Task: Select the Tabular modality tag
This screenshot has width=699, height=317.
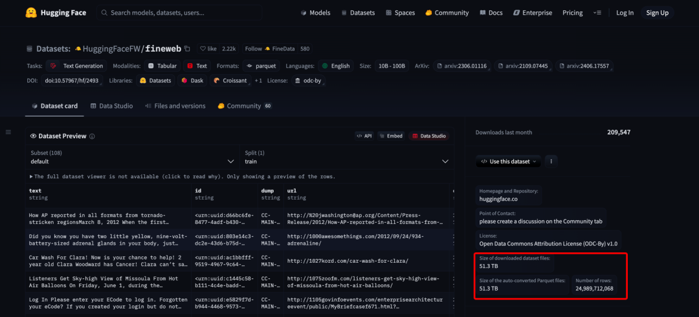Action: [162, 66]
